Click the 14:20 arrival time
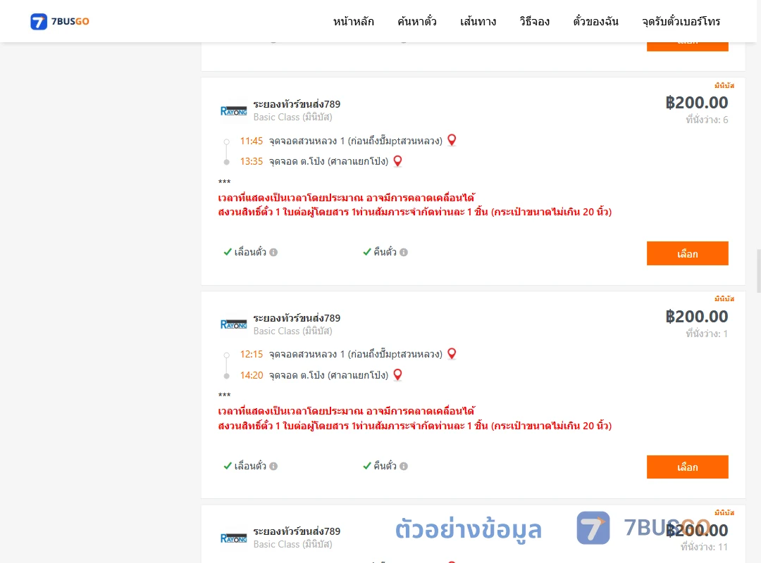This screenshot has width=761, height=563. [x=252, y=375]
